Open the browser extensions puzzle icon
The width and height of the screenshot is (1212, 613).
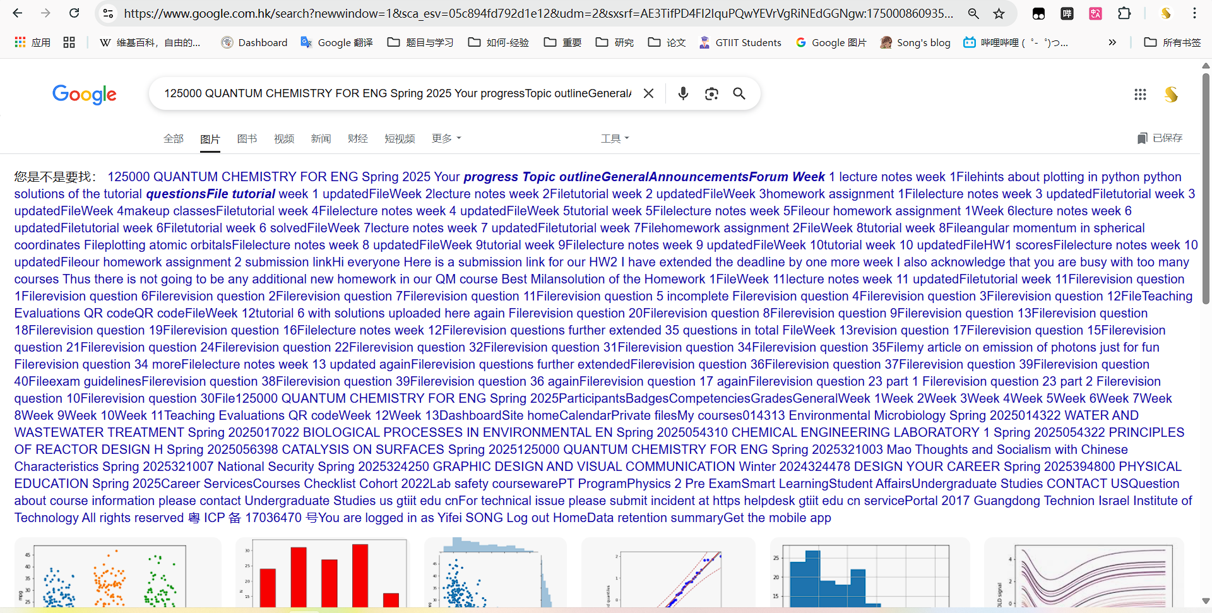click(1124, 13)
